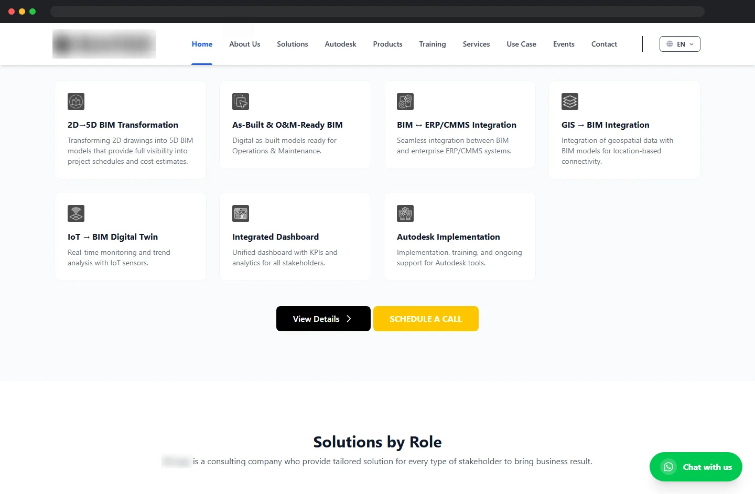
Task: Open the Autodesk menu item
Action: [340, 44]
